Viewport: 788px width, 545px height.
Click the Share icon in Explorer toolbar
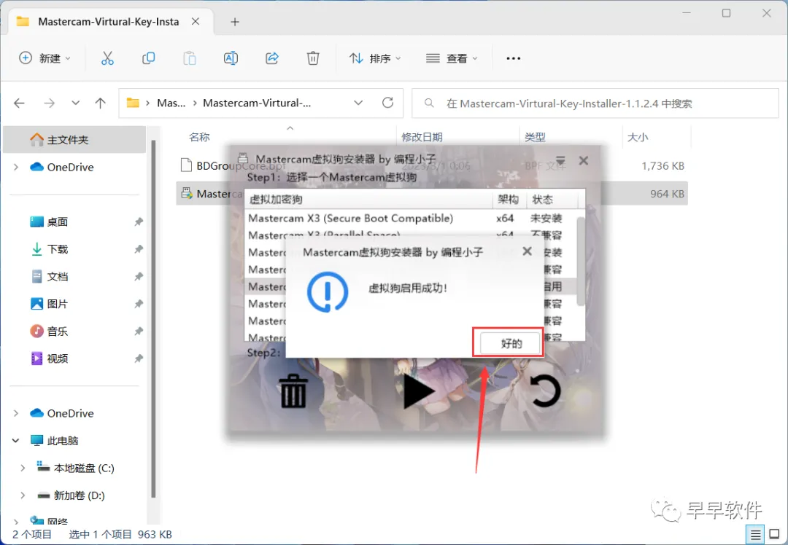point(272,58)
